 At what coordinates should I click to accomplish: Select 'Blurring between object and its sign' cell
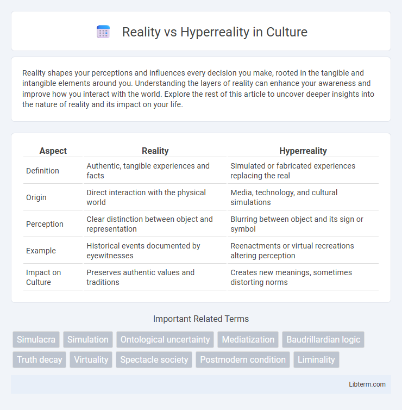303,224
